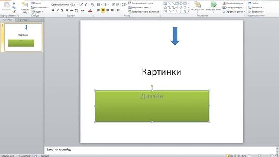This screenshot has height=157, width=279.
Task: Click the Заметки к слайду notes field
Action: [160, 150]
